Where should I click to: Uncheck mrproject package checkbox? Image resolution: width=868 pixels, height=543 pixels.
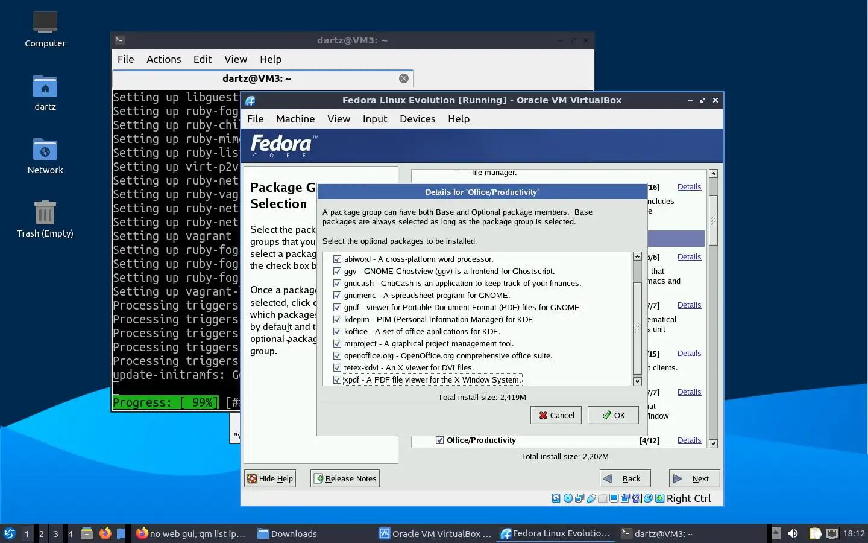(338, 343)
